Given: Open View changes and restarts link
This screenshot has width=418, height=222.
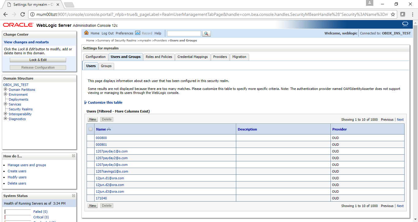Looking at the screenshot, I should [x=26, y=42].
